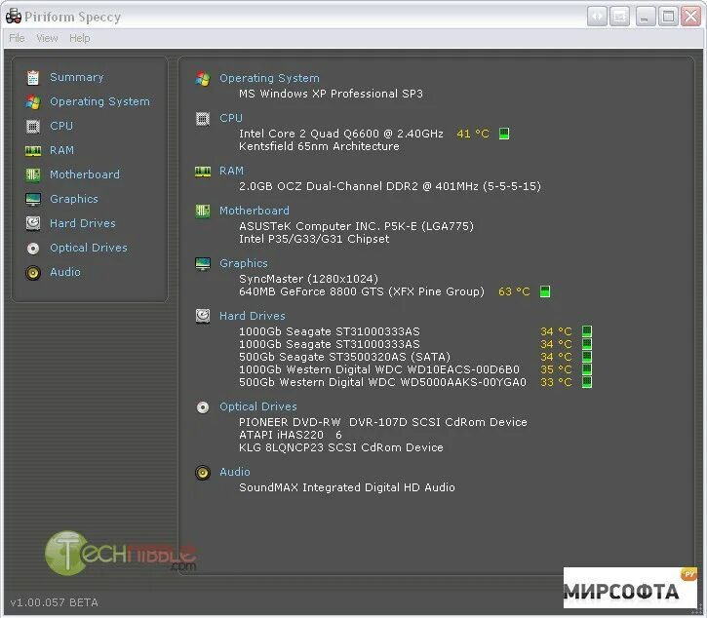Image resolution: width=707 pixels, height=618 pixels.
Task: Click the Motherboard icon in main panel
Action: [x=203, y=211]
